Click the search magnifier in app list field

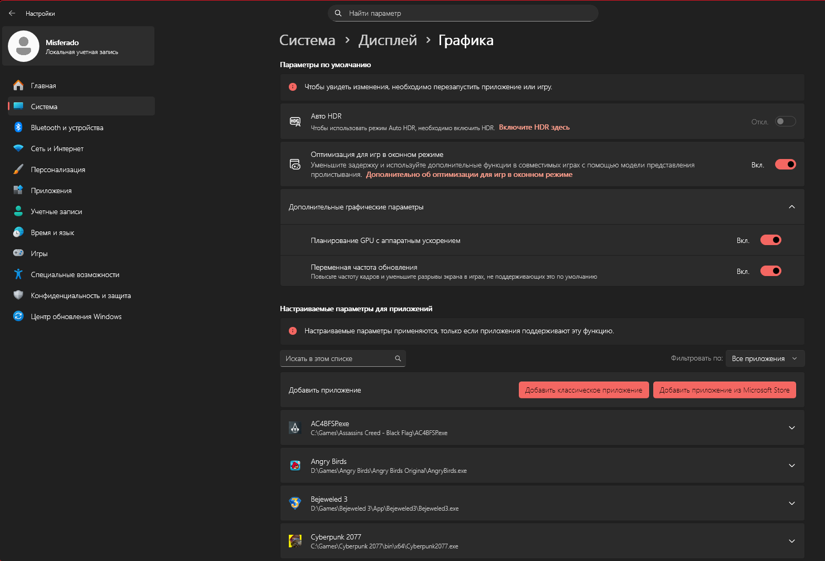398,358
